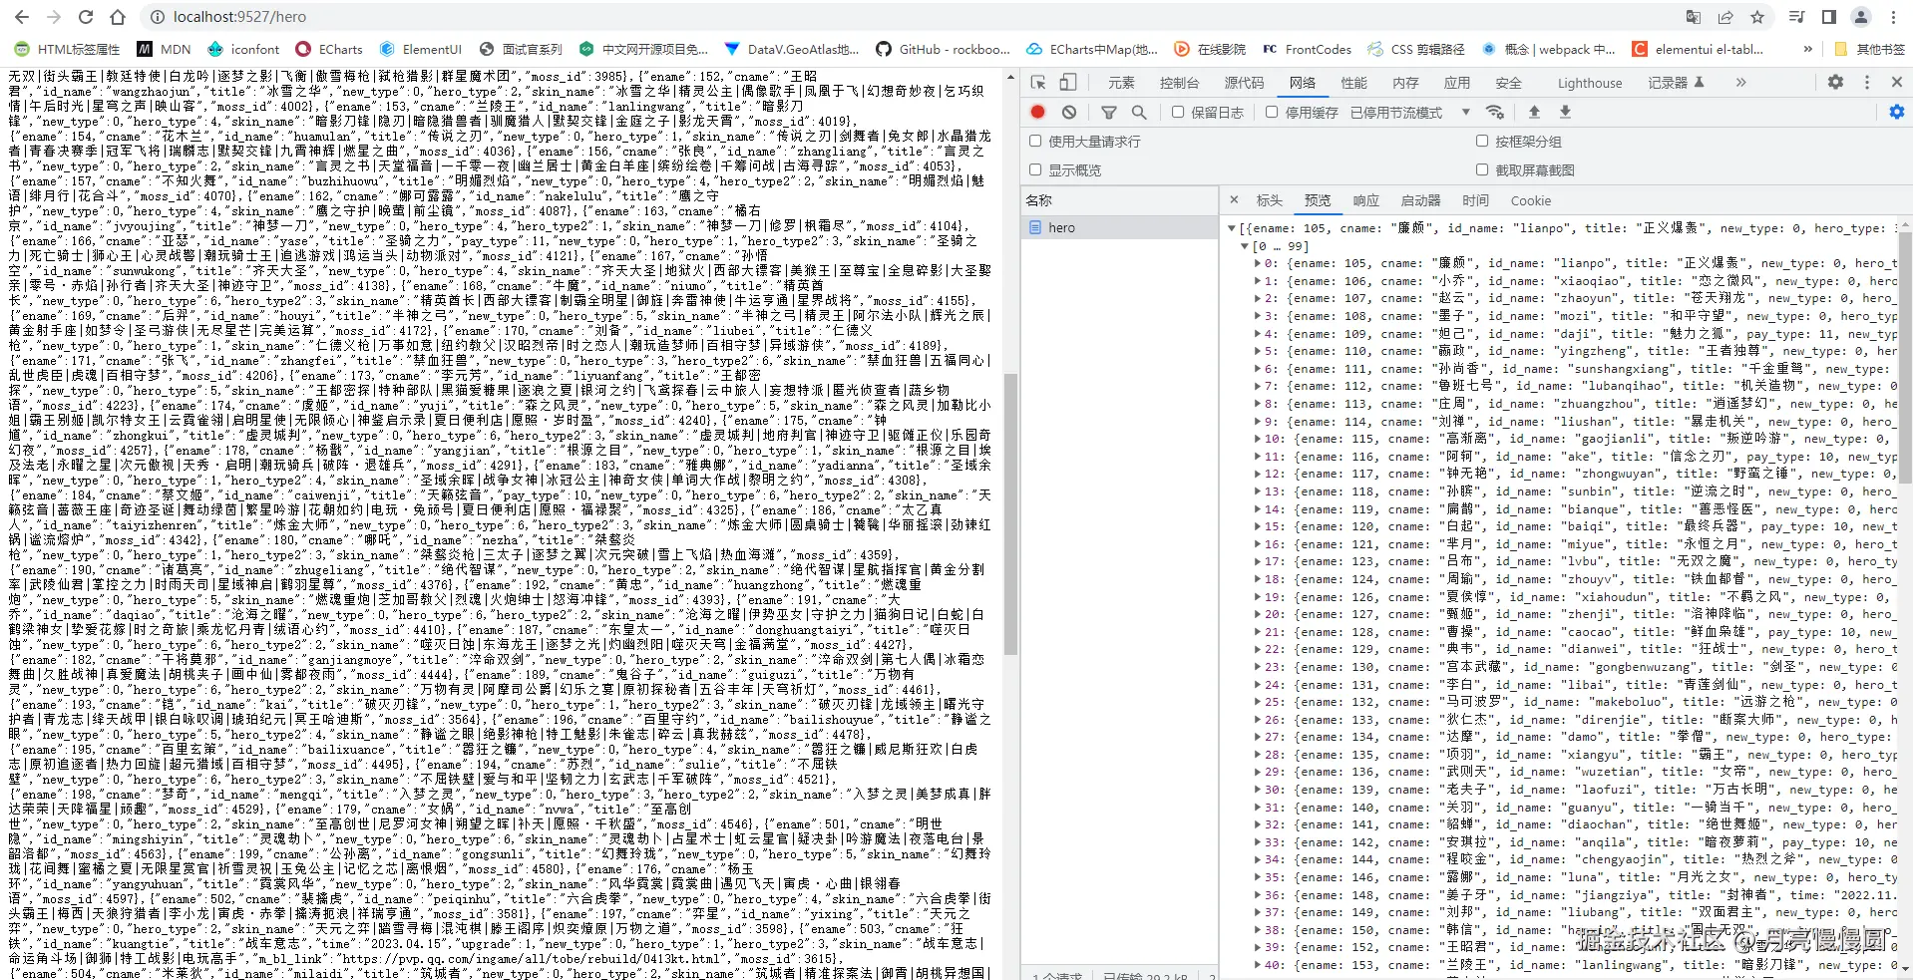1913x980 pixels.
Task: Switch to the 源代码 panel tab
Action: (1244, 83)
